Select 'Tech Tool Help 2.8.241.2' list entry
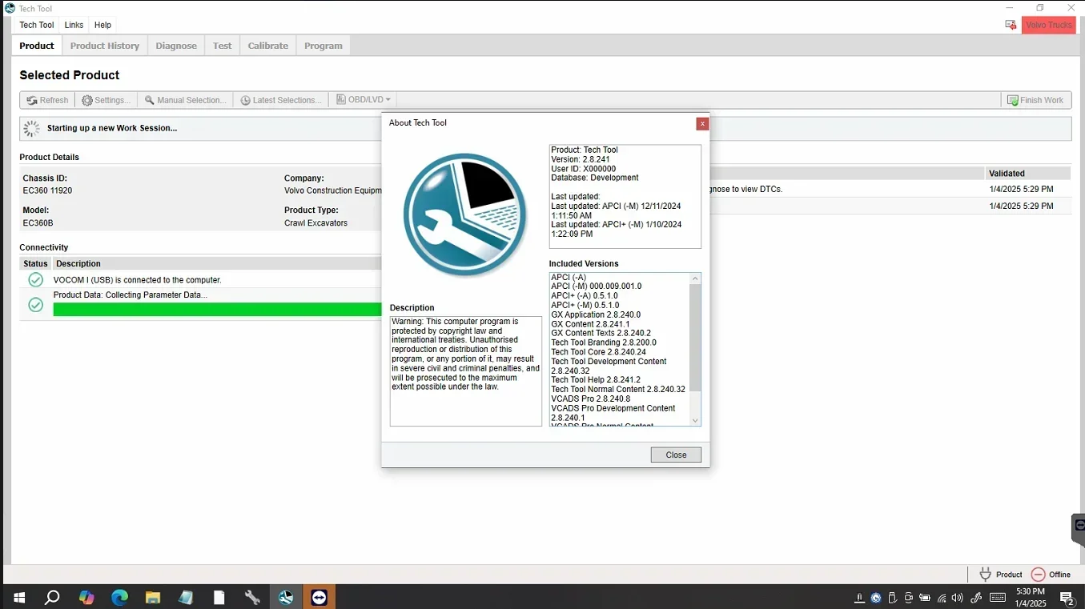Viewport: 1085px width, 609px height. coord(596,380)
